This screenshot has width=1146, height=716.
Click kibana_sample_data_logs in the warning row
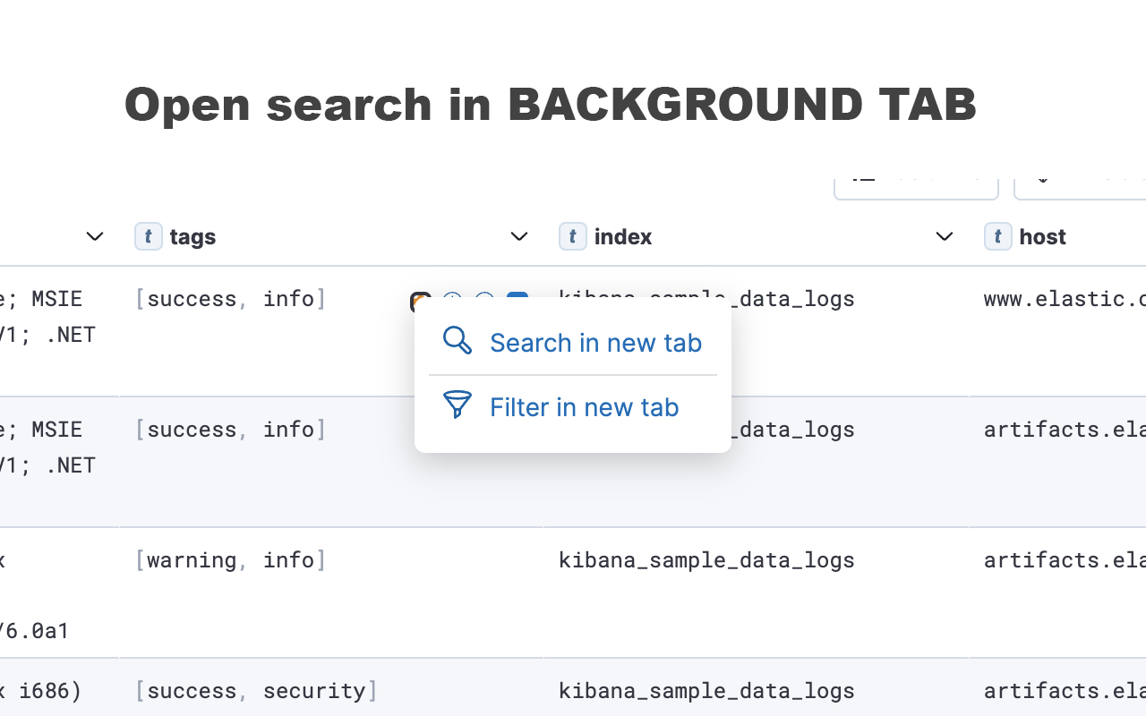pos(706,560)
